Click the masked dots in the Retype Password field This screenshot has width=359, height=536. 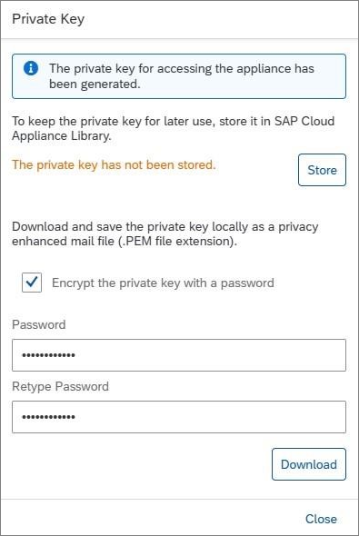pyautogui.click(x=48, y=417)
